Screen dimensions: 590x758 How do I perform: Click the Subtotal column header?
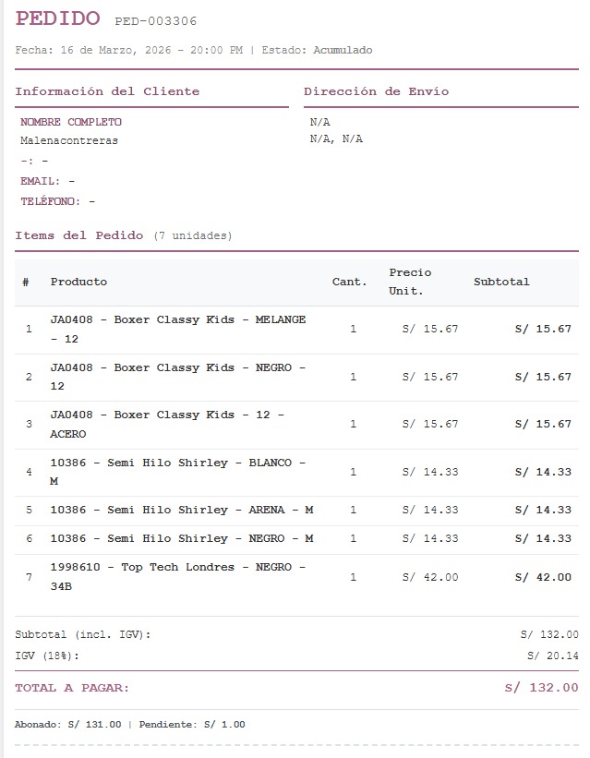coord(501,282)
